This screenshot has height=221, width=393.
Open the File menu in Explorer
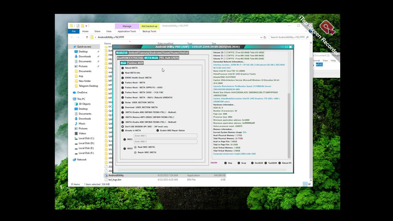tap(74, 31)
